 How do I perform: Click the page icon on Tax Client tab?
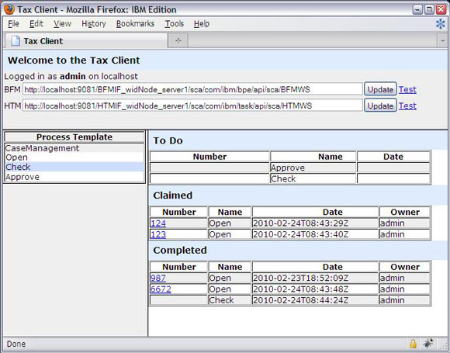pos(16,41)
